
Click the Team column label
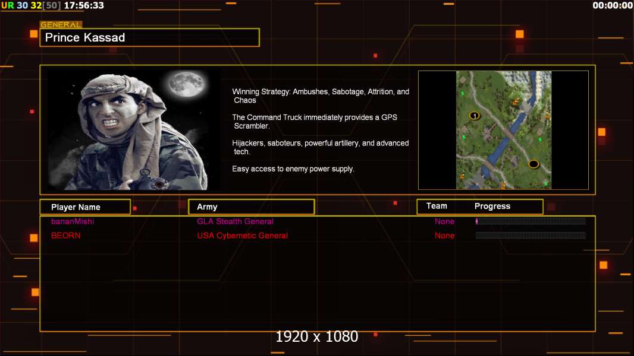coord(437,206)
